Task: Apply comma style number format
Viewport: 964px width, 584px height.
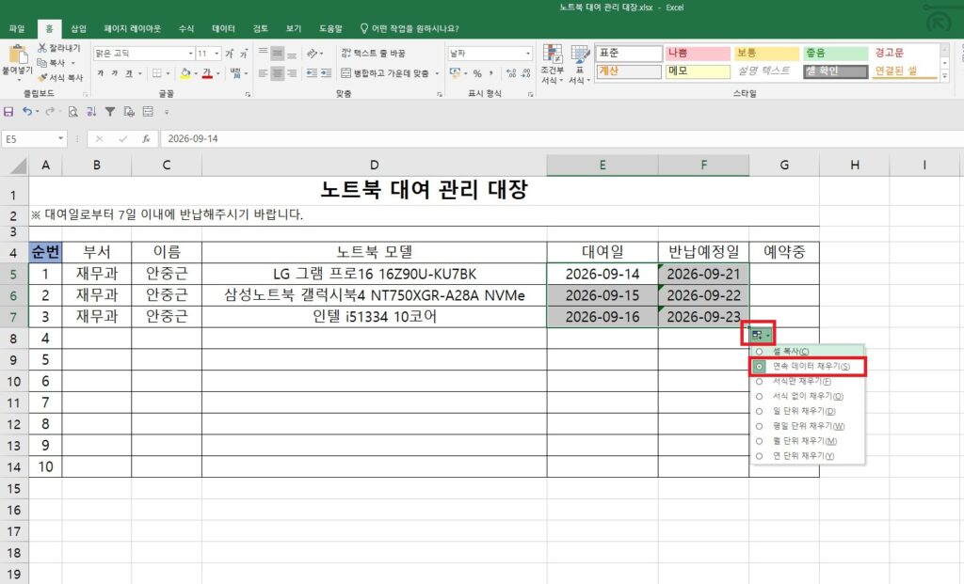Action: (x=491, y=73)
